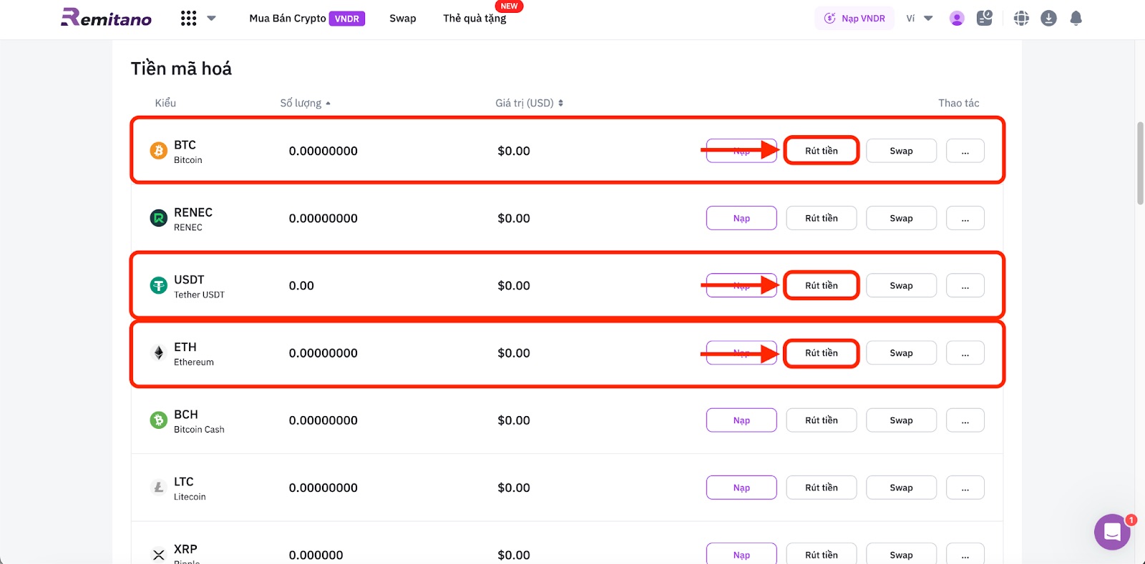The image size is (1145, 564).
Task: Open Thẻ quà tặng menu item
Action: [474, 19]
